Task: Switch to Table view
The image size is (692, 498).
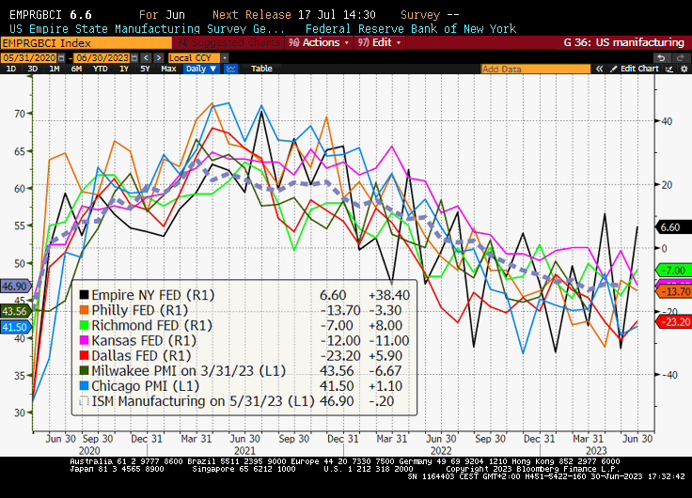Action: (261, 69)
